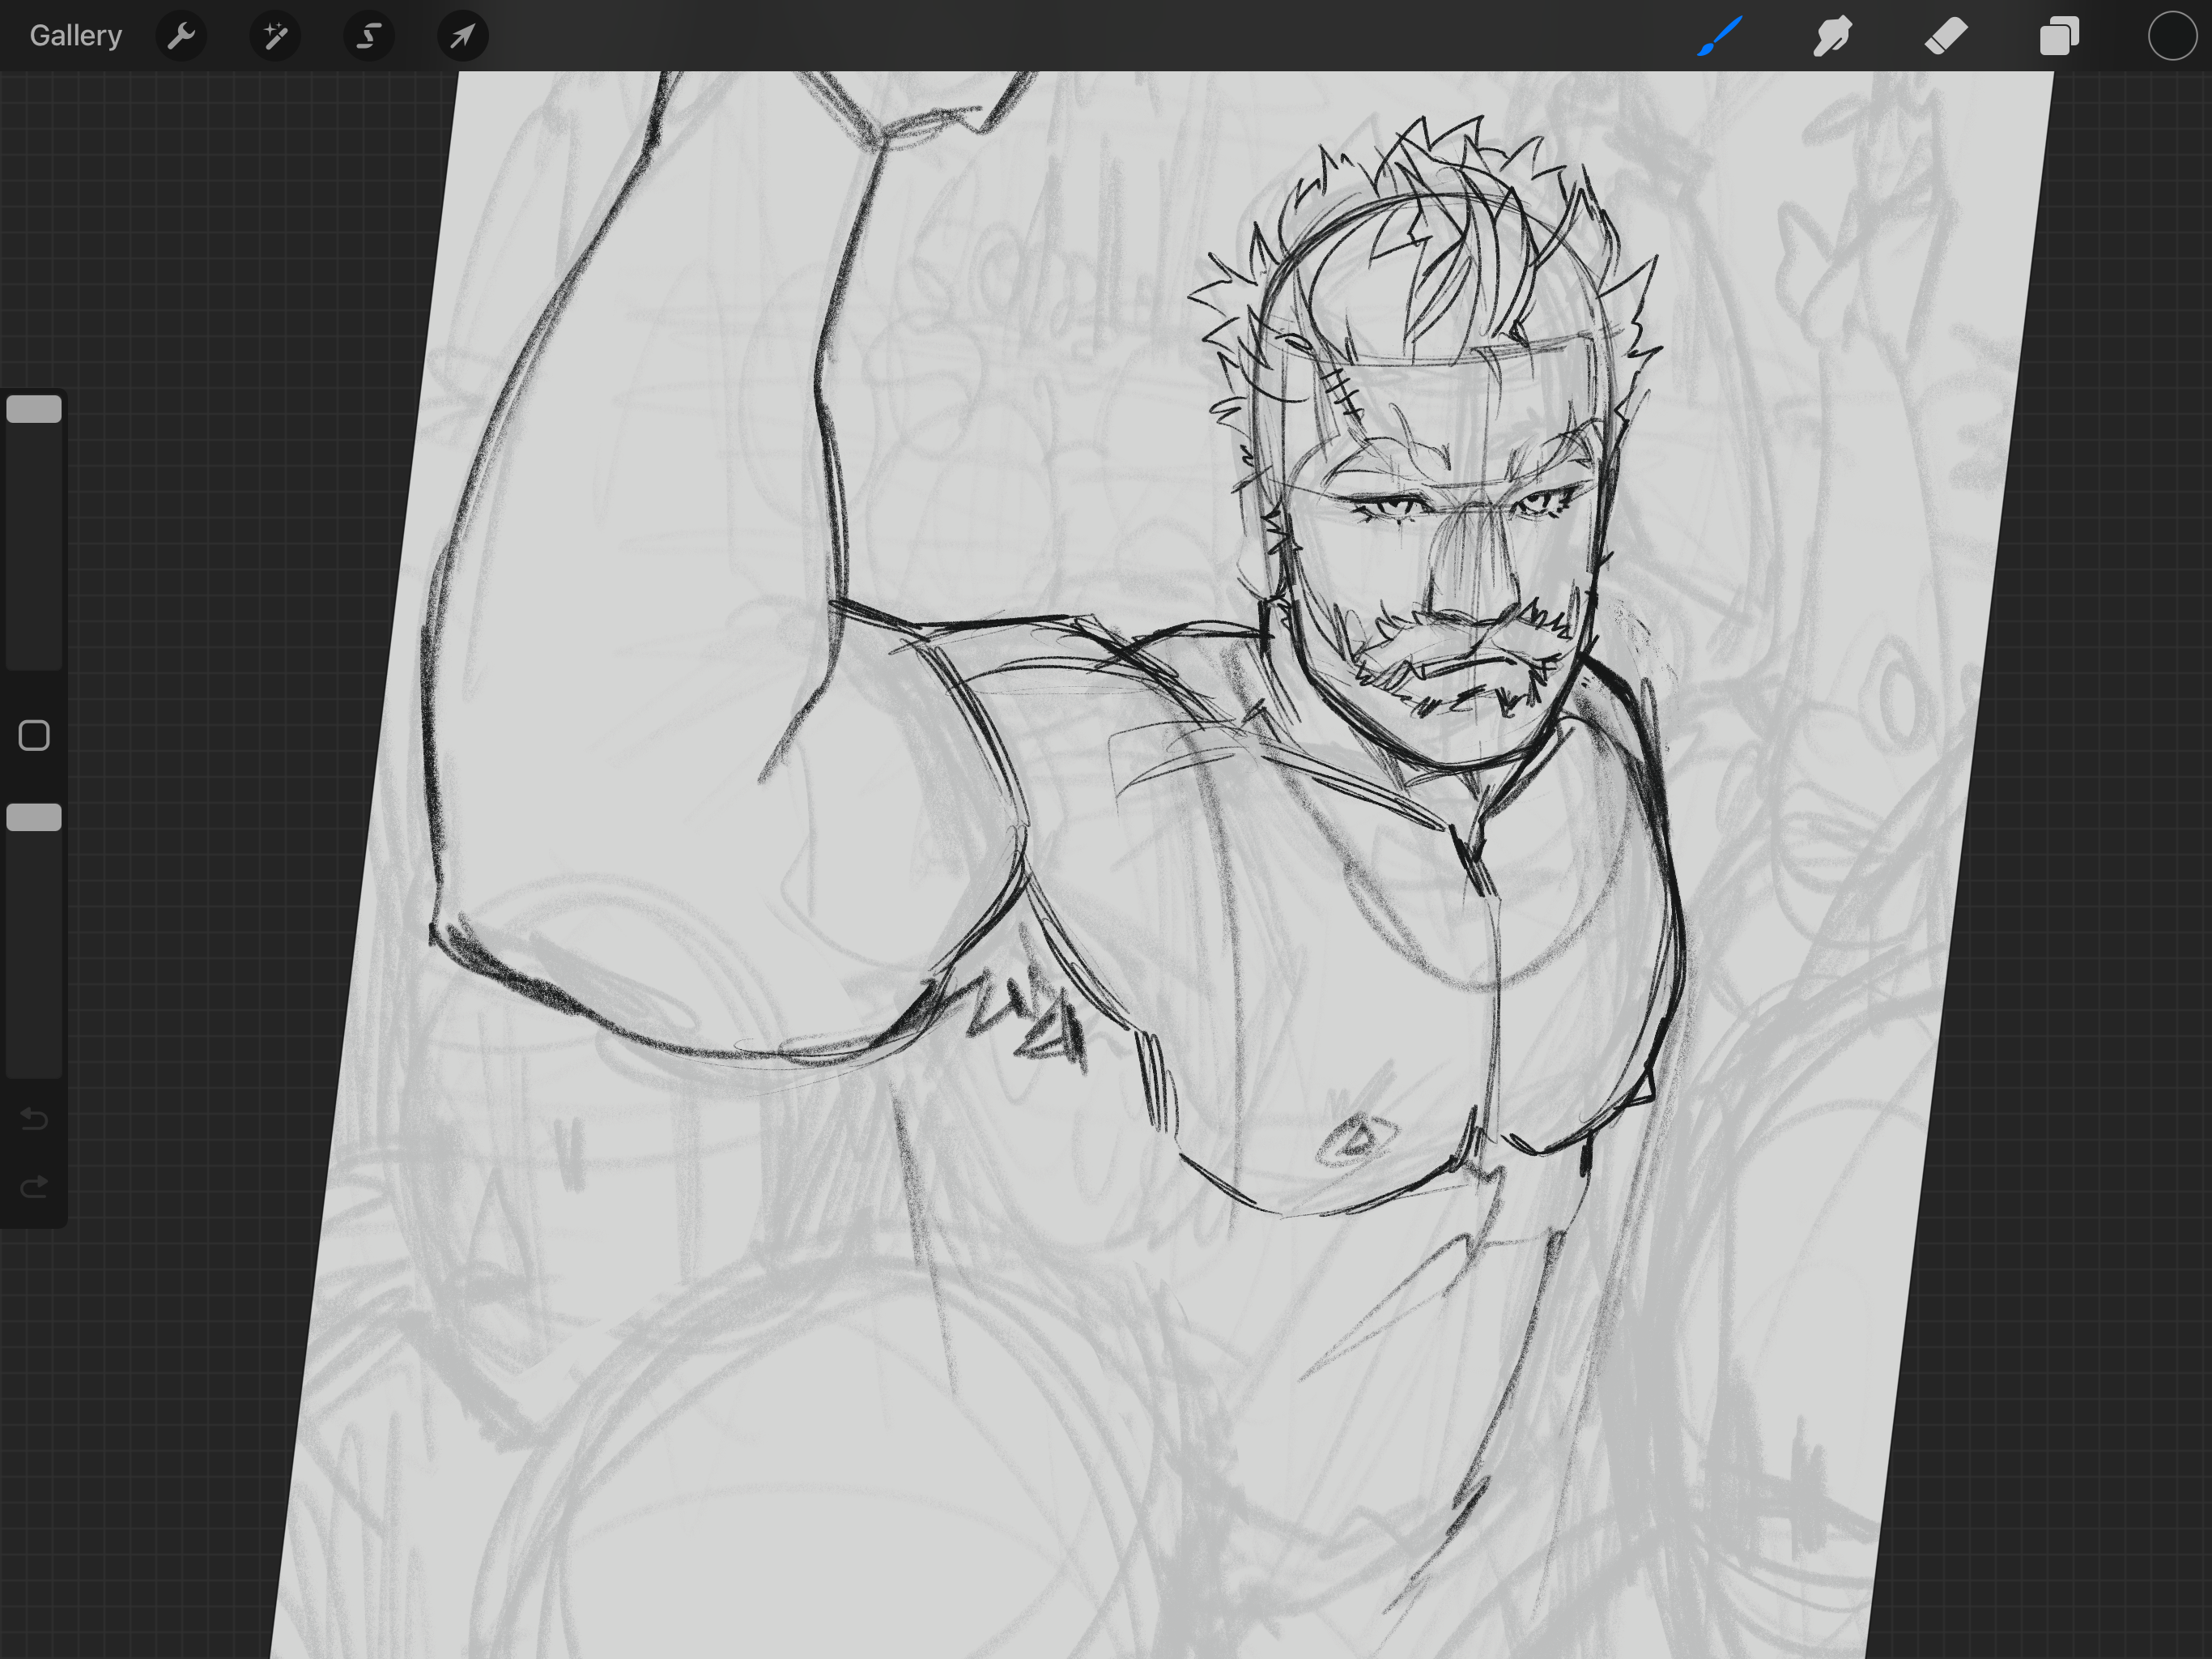Tap the square modify button on sidebar
Screen dimensions: 2212x1659
pyautogui.click(x=34, y=736)
